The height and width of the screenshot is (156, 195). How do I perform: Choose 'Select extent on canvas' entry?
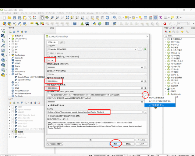(x=160, y=101)
